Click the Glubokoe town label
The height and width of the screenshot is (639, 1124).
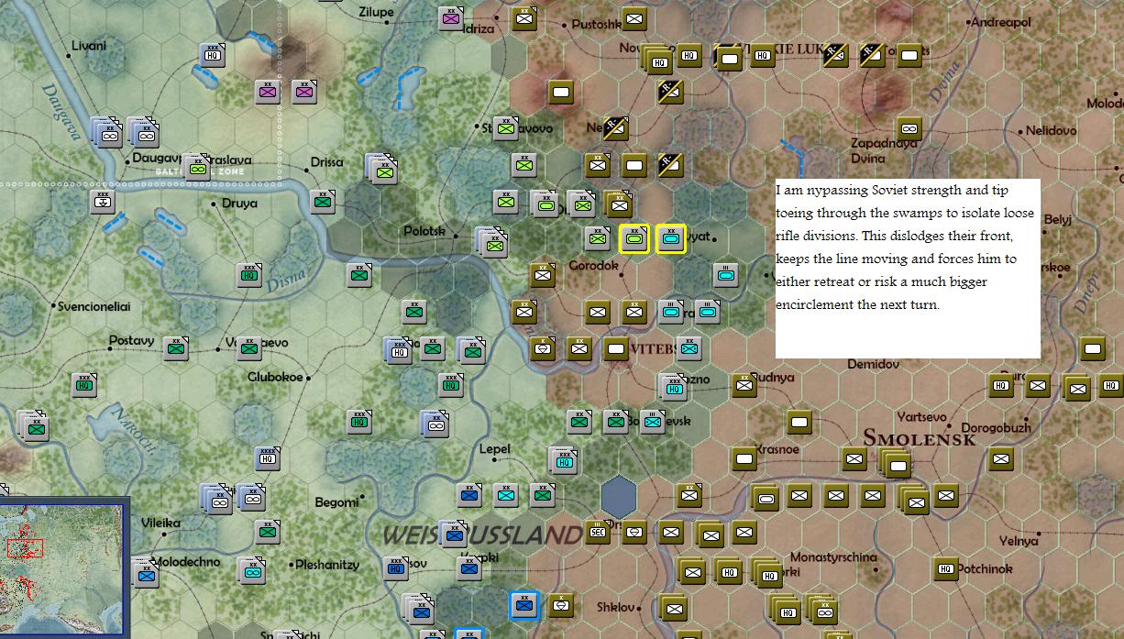(276, 377)
